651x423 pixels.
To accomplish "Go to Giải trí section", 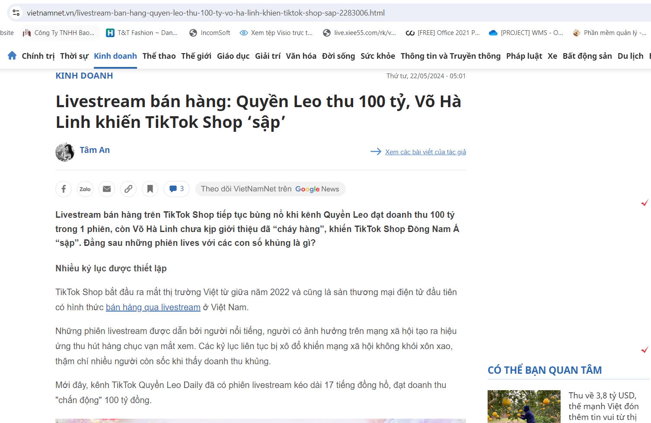I will pyautogui.click(x=268, y=56).
